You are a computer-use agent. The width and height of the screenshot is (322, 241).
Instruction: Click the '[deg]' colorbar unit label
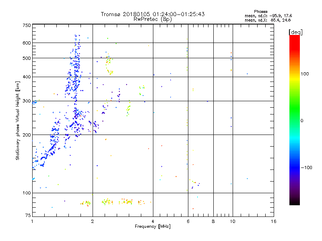click(295, 32)
